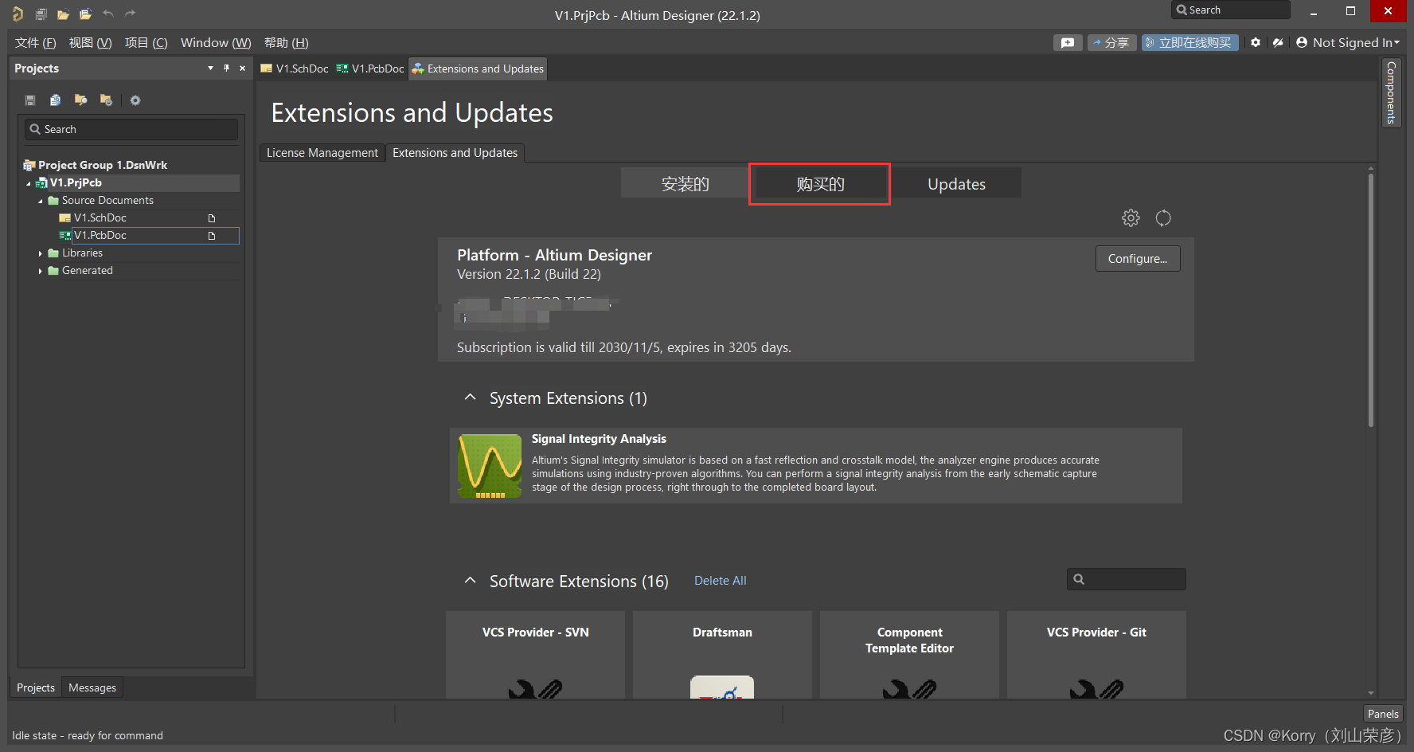Click the title bar Search box

[1230, 10]
